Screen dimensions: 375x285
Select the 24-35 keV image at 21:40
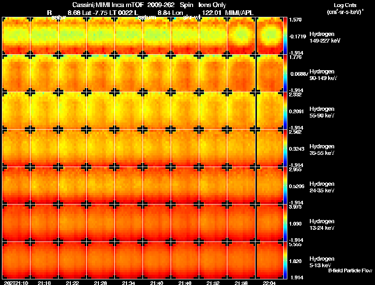pyautogui.click(x=157, y=186)
